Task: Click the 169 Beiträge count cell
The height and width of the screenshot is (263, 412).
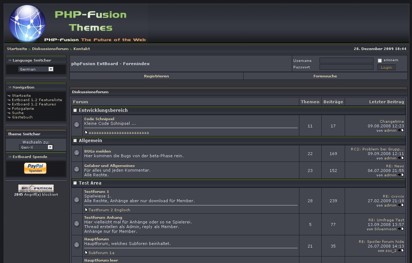Action: click(x=333, y=153)
